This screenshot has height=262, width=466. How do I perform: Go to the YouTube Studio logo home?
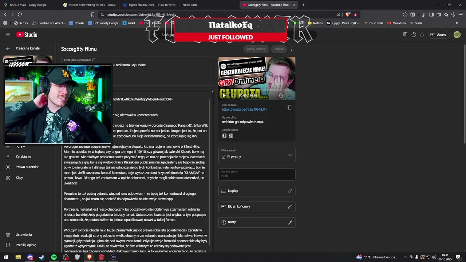click(x=27, y=35)
